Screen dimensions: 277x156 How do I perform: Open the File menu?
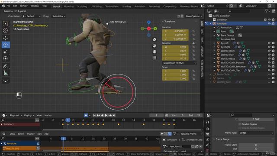click(x=8, y=6)
